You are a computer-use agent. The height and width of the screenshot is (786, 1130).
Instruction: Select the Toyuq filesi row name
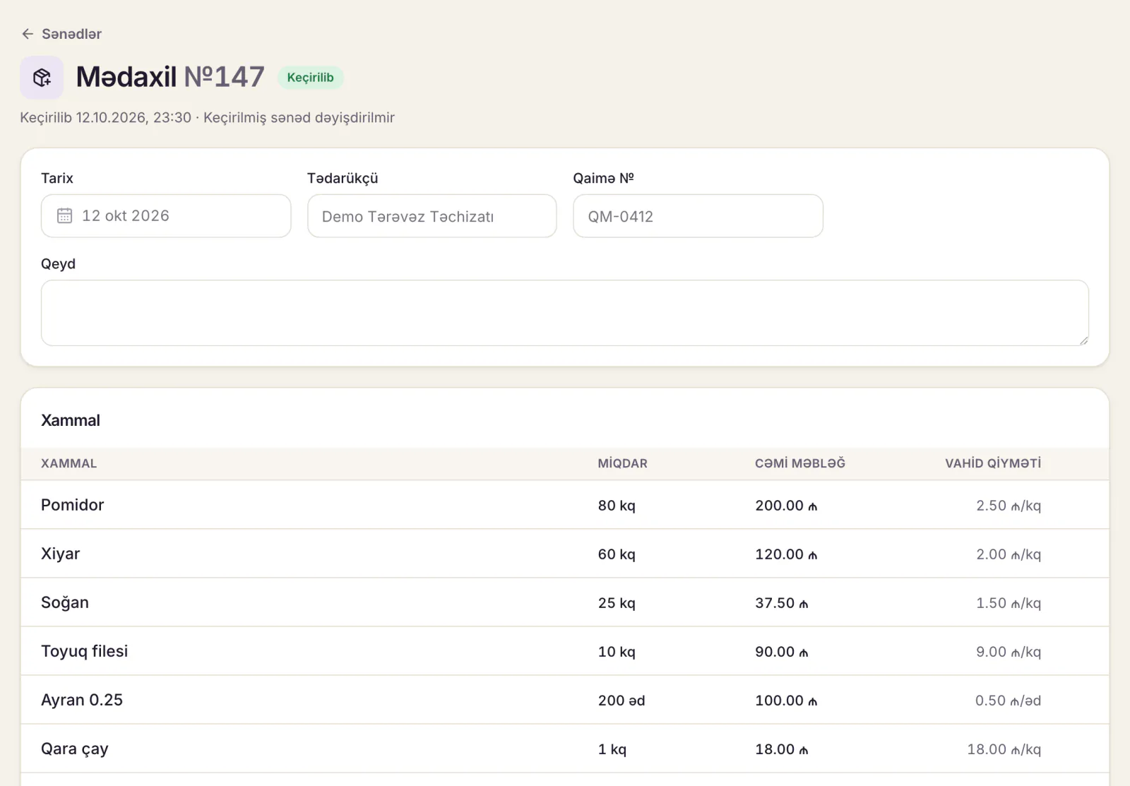pos(85,651)
